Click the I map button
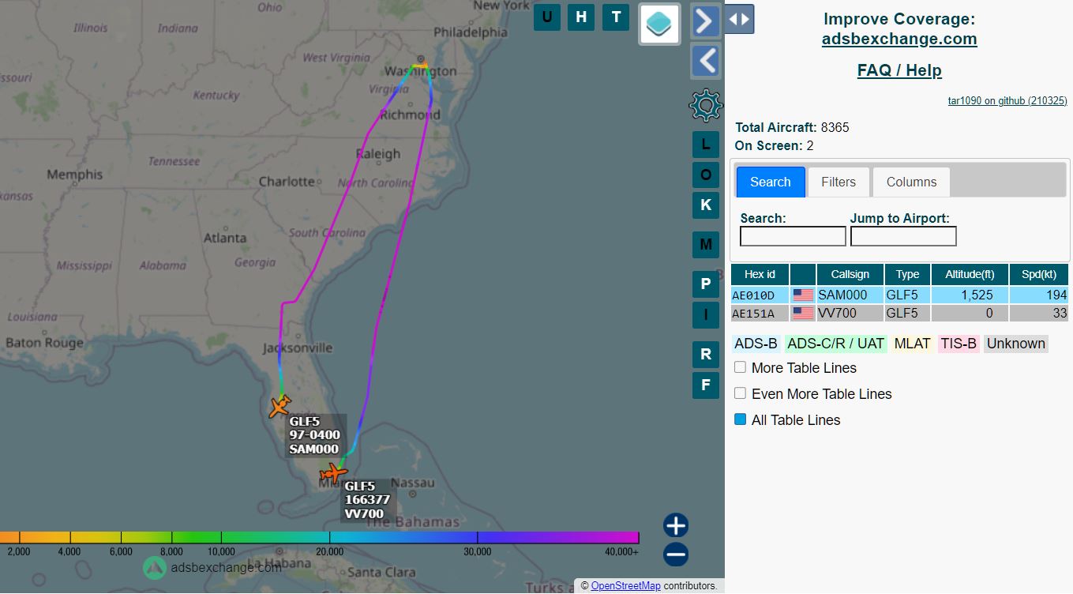 pyautogui.click(x=706, y=314)
